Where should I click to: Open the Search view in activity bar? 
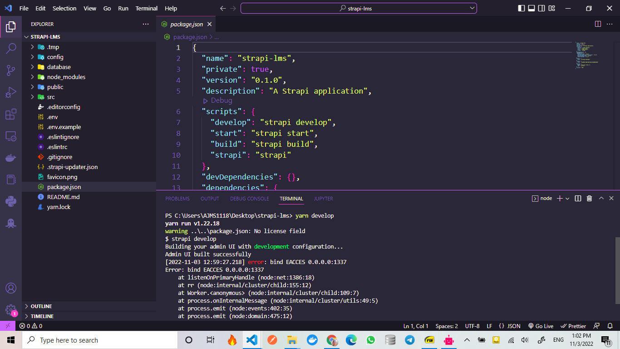click(x=11, y=49)
